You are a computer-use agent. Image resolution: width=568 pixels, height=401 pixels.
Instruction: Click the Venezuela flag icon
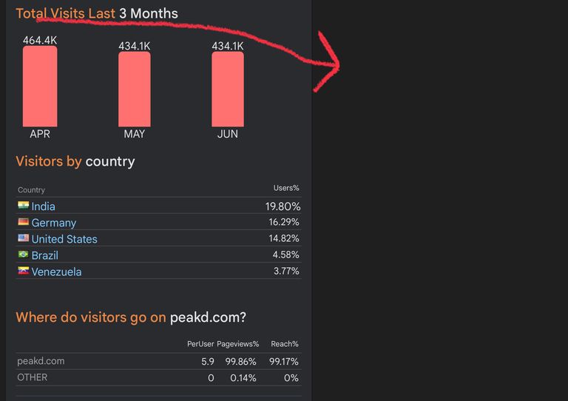[23, 271]
